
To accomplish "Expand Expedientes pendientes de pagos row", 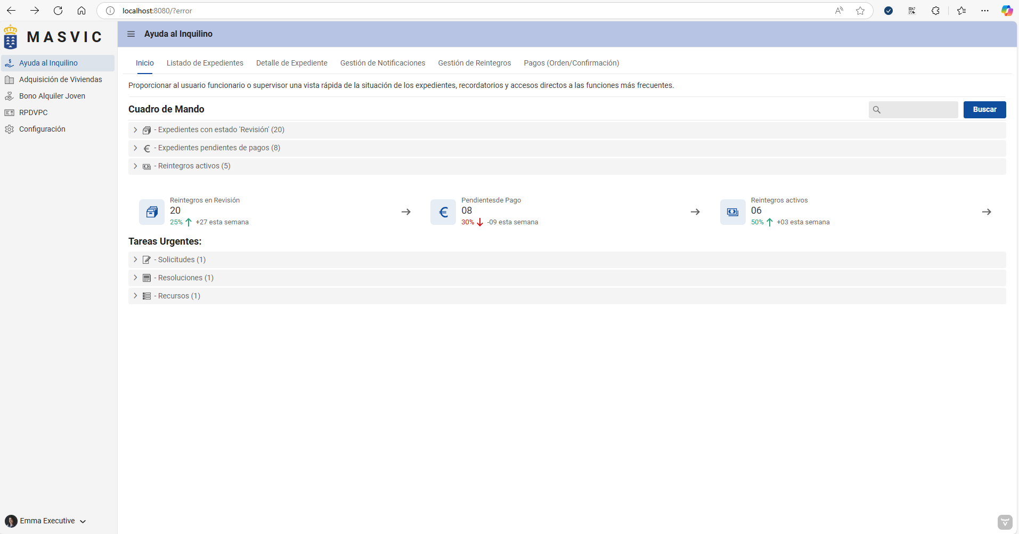I will [135, 148].
